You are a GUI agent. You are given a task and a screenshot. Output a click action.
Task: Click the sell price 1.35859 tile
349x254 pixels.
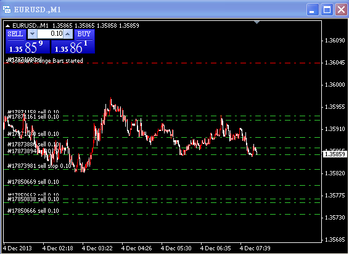coord(28,47)
